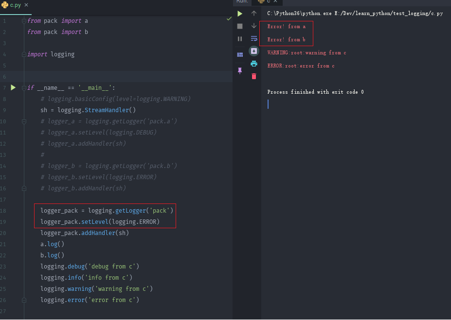
Task: Toggle the pin tab button
Action: coord(240,70)
